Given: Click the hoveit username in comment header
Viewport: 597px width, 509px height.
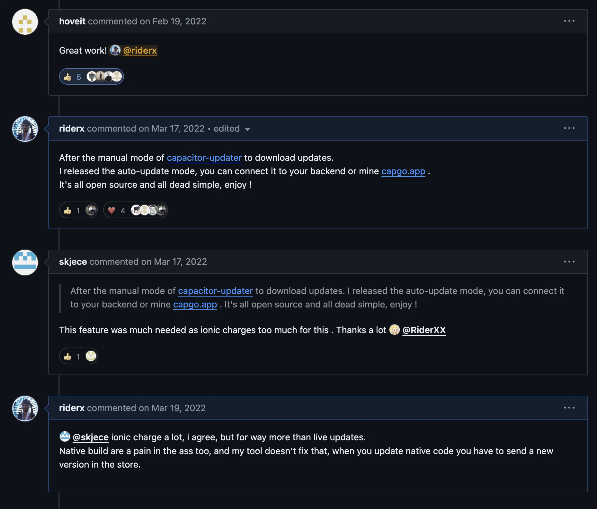Looking at the screenshot, I should [x=72, y=22].
